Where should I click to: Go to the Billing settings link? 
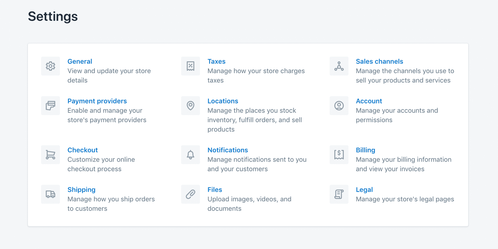point(366,150)
